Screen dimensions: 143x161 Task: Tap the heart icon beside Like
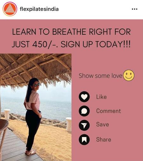tap(84, 97)
